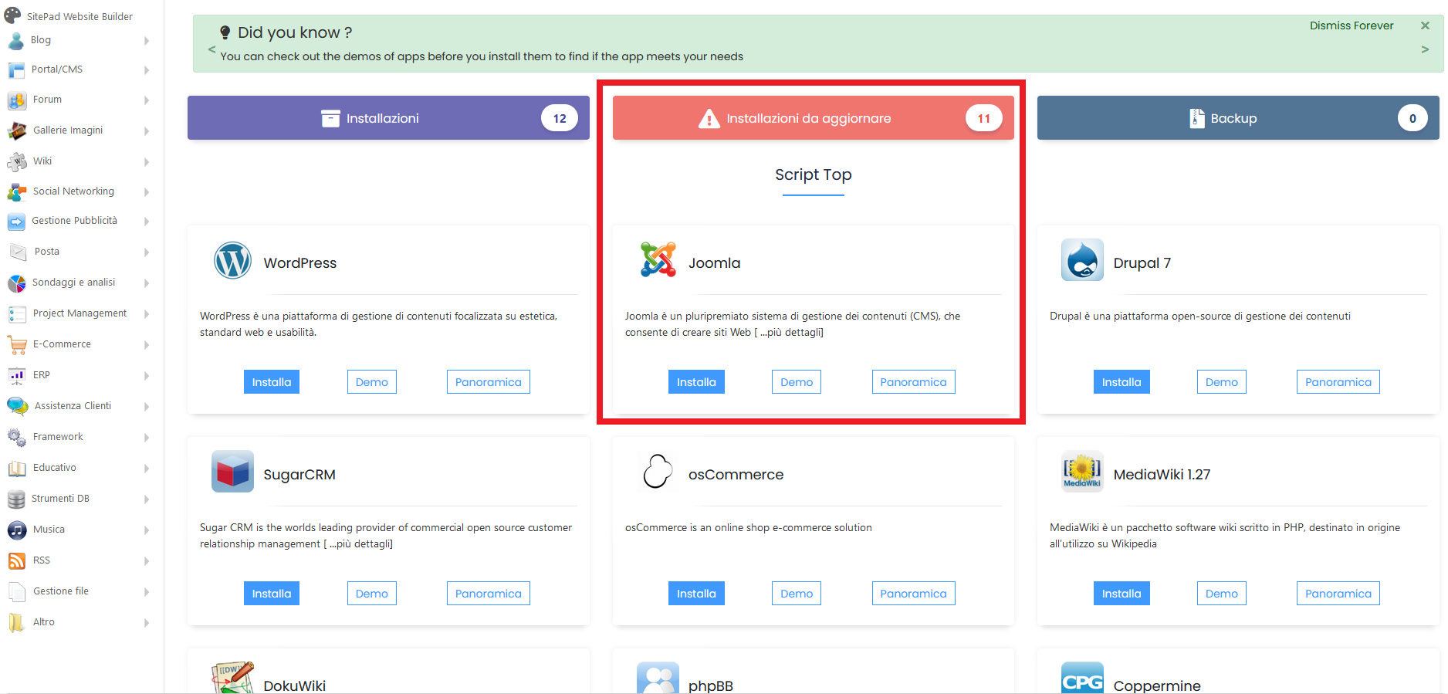
Task: Expand the RSS category arrow
Action: coord(147,561)
